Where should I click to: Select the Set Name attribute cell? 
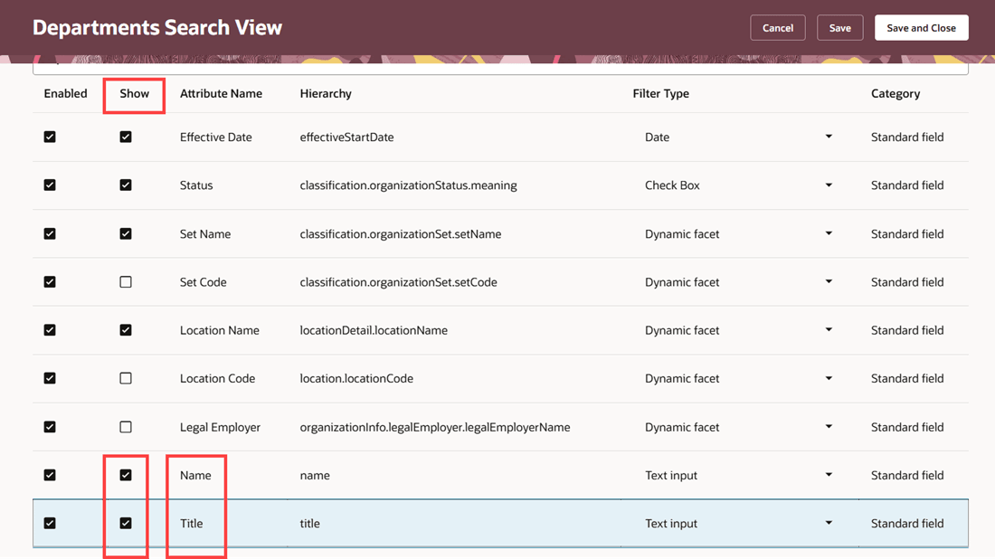pos(205,233)
